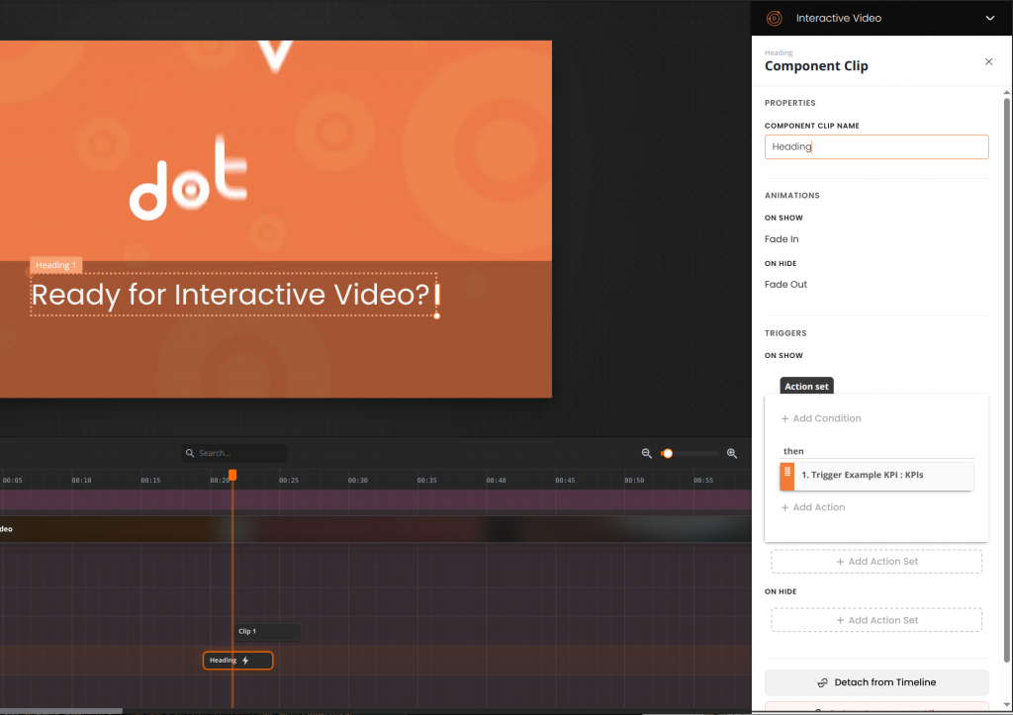This screenshot has width=1013, height=715.
Task: Select the Clip 1 timeline clip
Action: [x=267, y=631]
